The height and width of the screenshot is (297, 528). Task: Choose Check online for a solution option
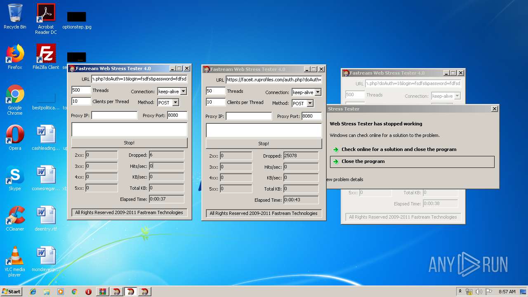[399, 149]
